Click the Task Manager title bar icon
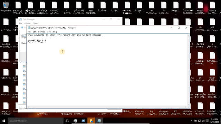Viewport: 221px width, 124px height. pyautogui.click(x=21, y=19)
